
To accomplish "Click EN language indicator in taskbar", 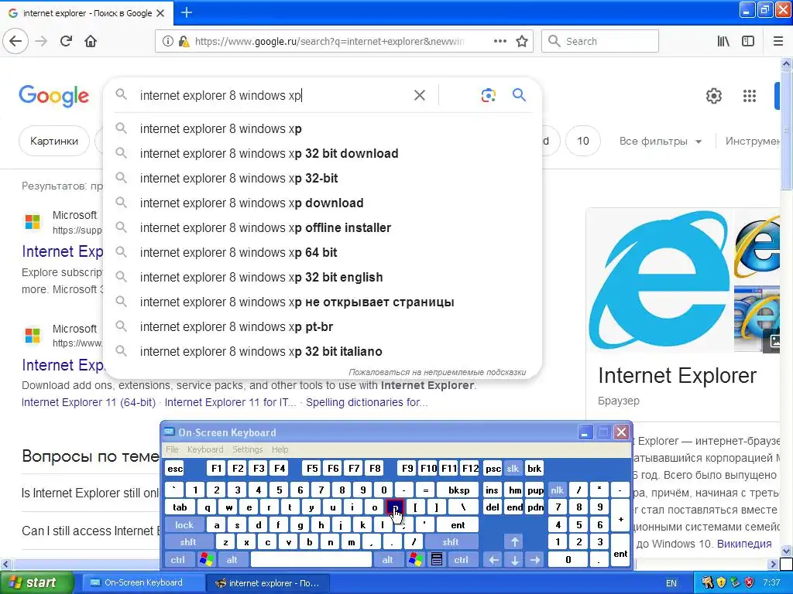I will [x=671, y=583].
